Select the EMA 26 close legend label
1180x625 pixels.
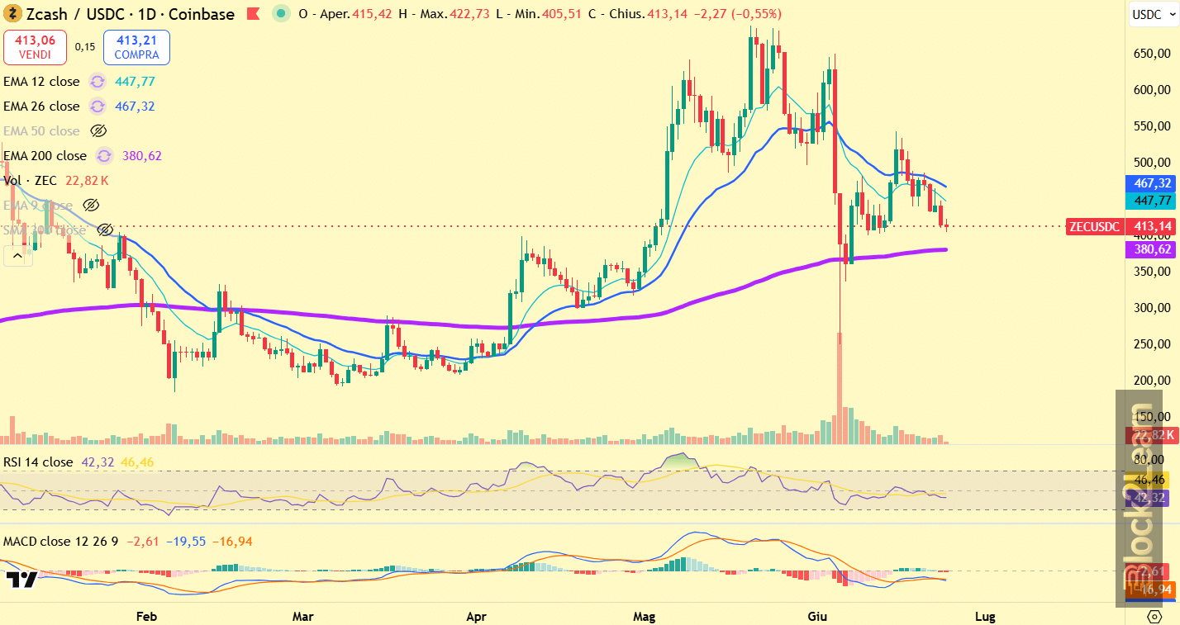pos(41,107)
